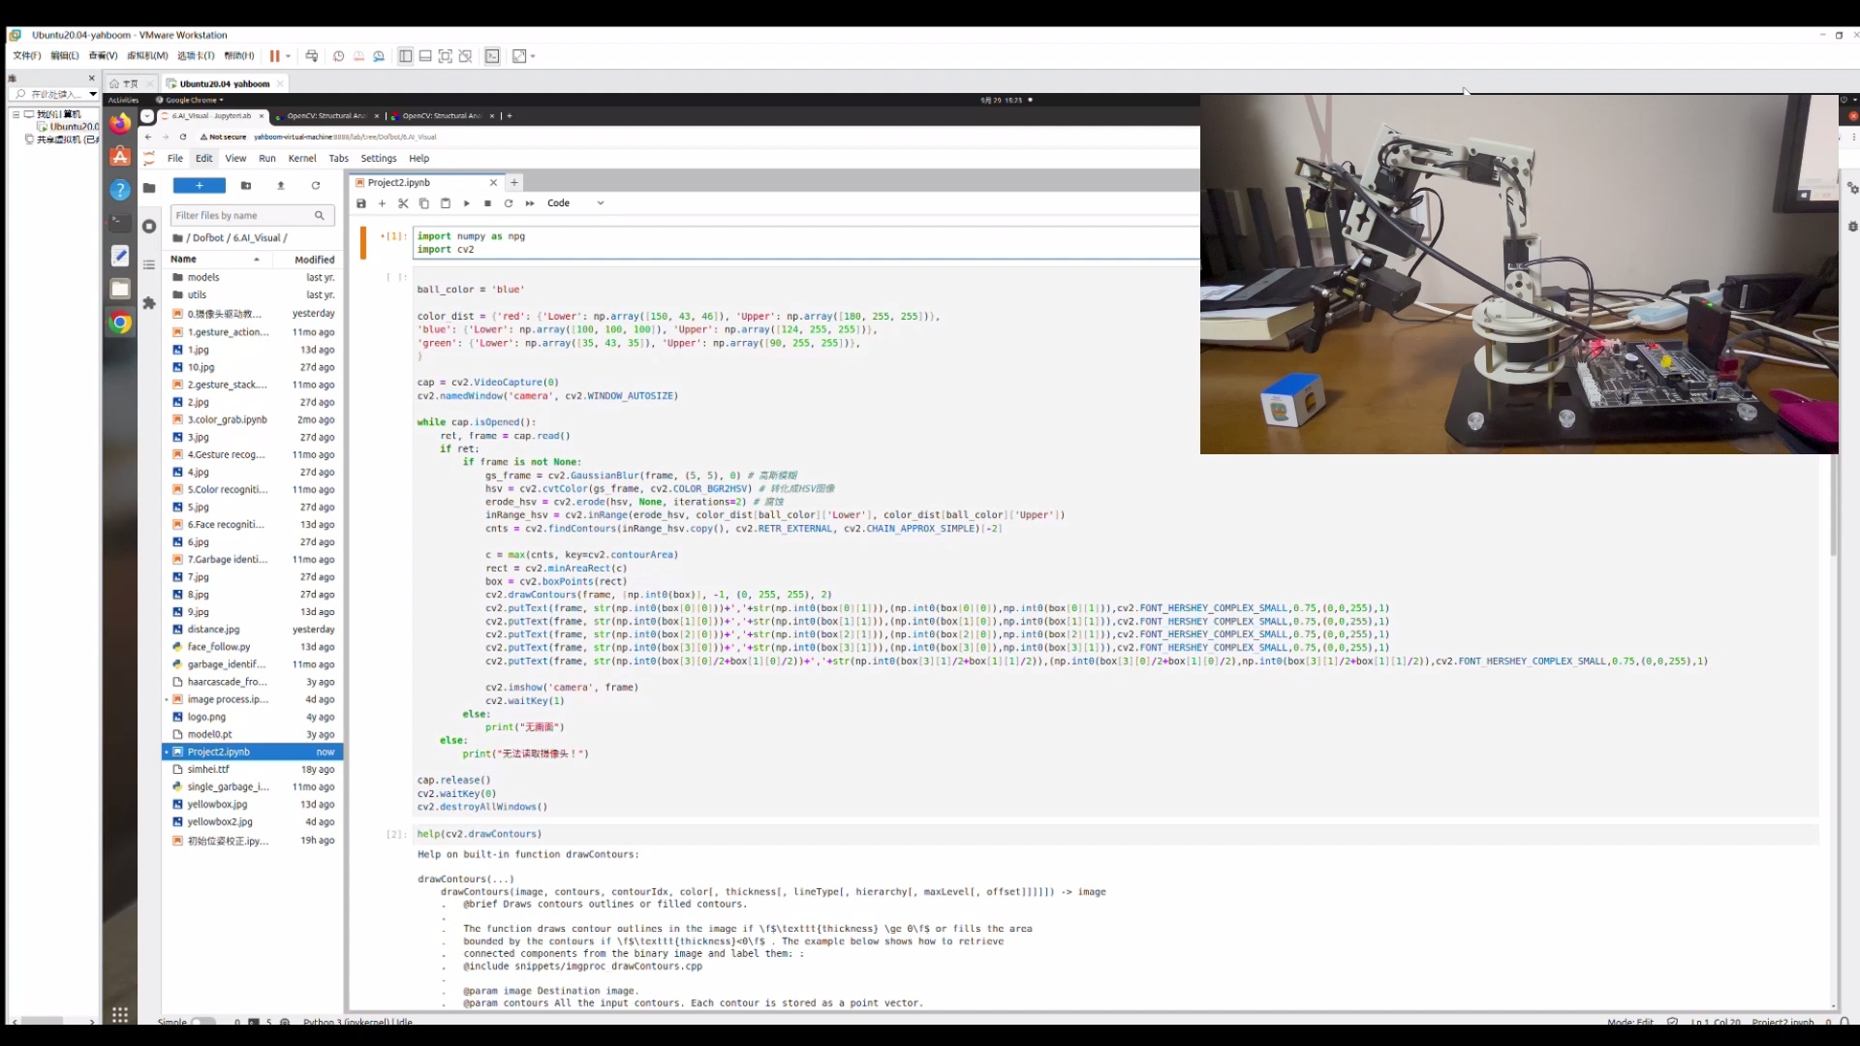
Task: Open the running terminals and kernels sidebar
Action: click(x=149, y=226)
